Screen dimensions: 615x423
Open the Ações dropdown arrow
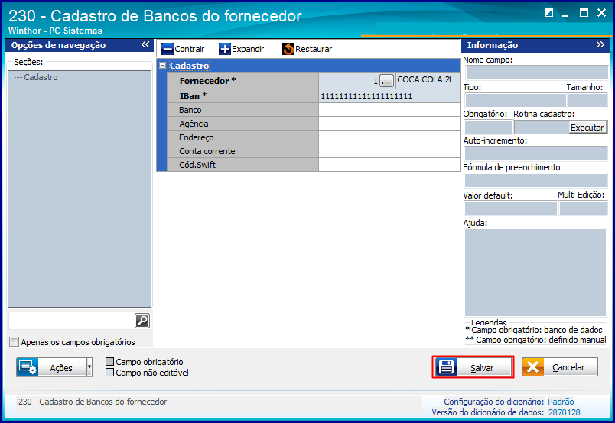coord(89,367)
